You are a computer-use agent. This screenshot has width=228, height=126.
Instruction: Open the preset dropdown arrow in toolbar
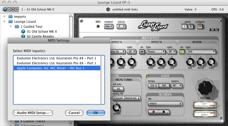point(17,9)
